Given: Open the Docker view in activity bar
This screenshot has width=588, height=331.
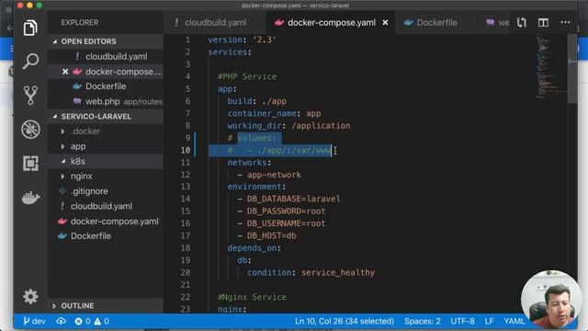Looking at the screenshot, I should tap(30, 198).
